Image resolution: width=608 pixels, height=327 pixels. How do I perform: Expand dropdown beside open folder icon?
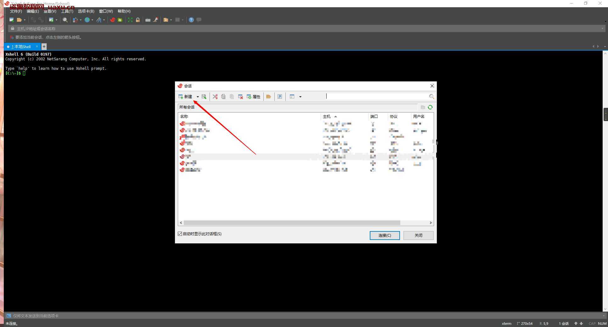coord(25,20)
